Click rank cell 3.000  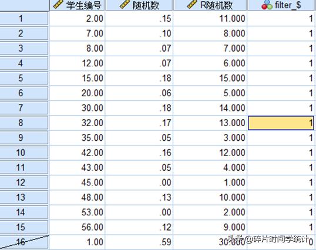(x=210, y=138)
